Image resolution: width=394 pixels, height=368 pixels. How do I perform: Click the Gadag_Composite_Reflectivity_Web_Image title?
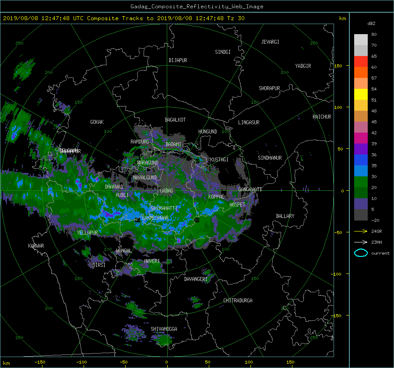pos(197,7)
